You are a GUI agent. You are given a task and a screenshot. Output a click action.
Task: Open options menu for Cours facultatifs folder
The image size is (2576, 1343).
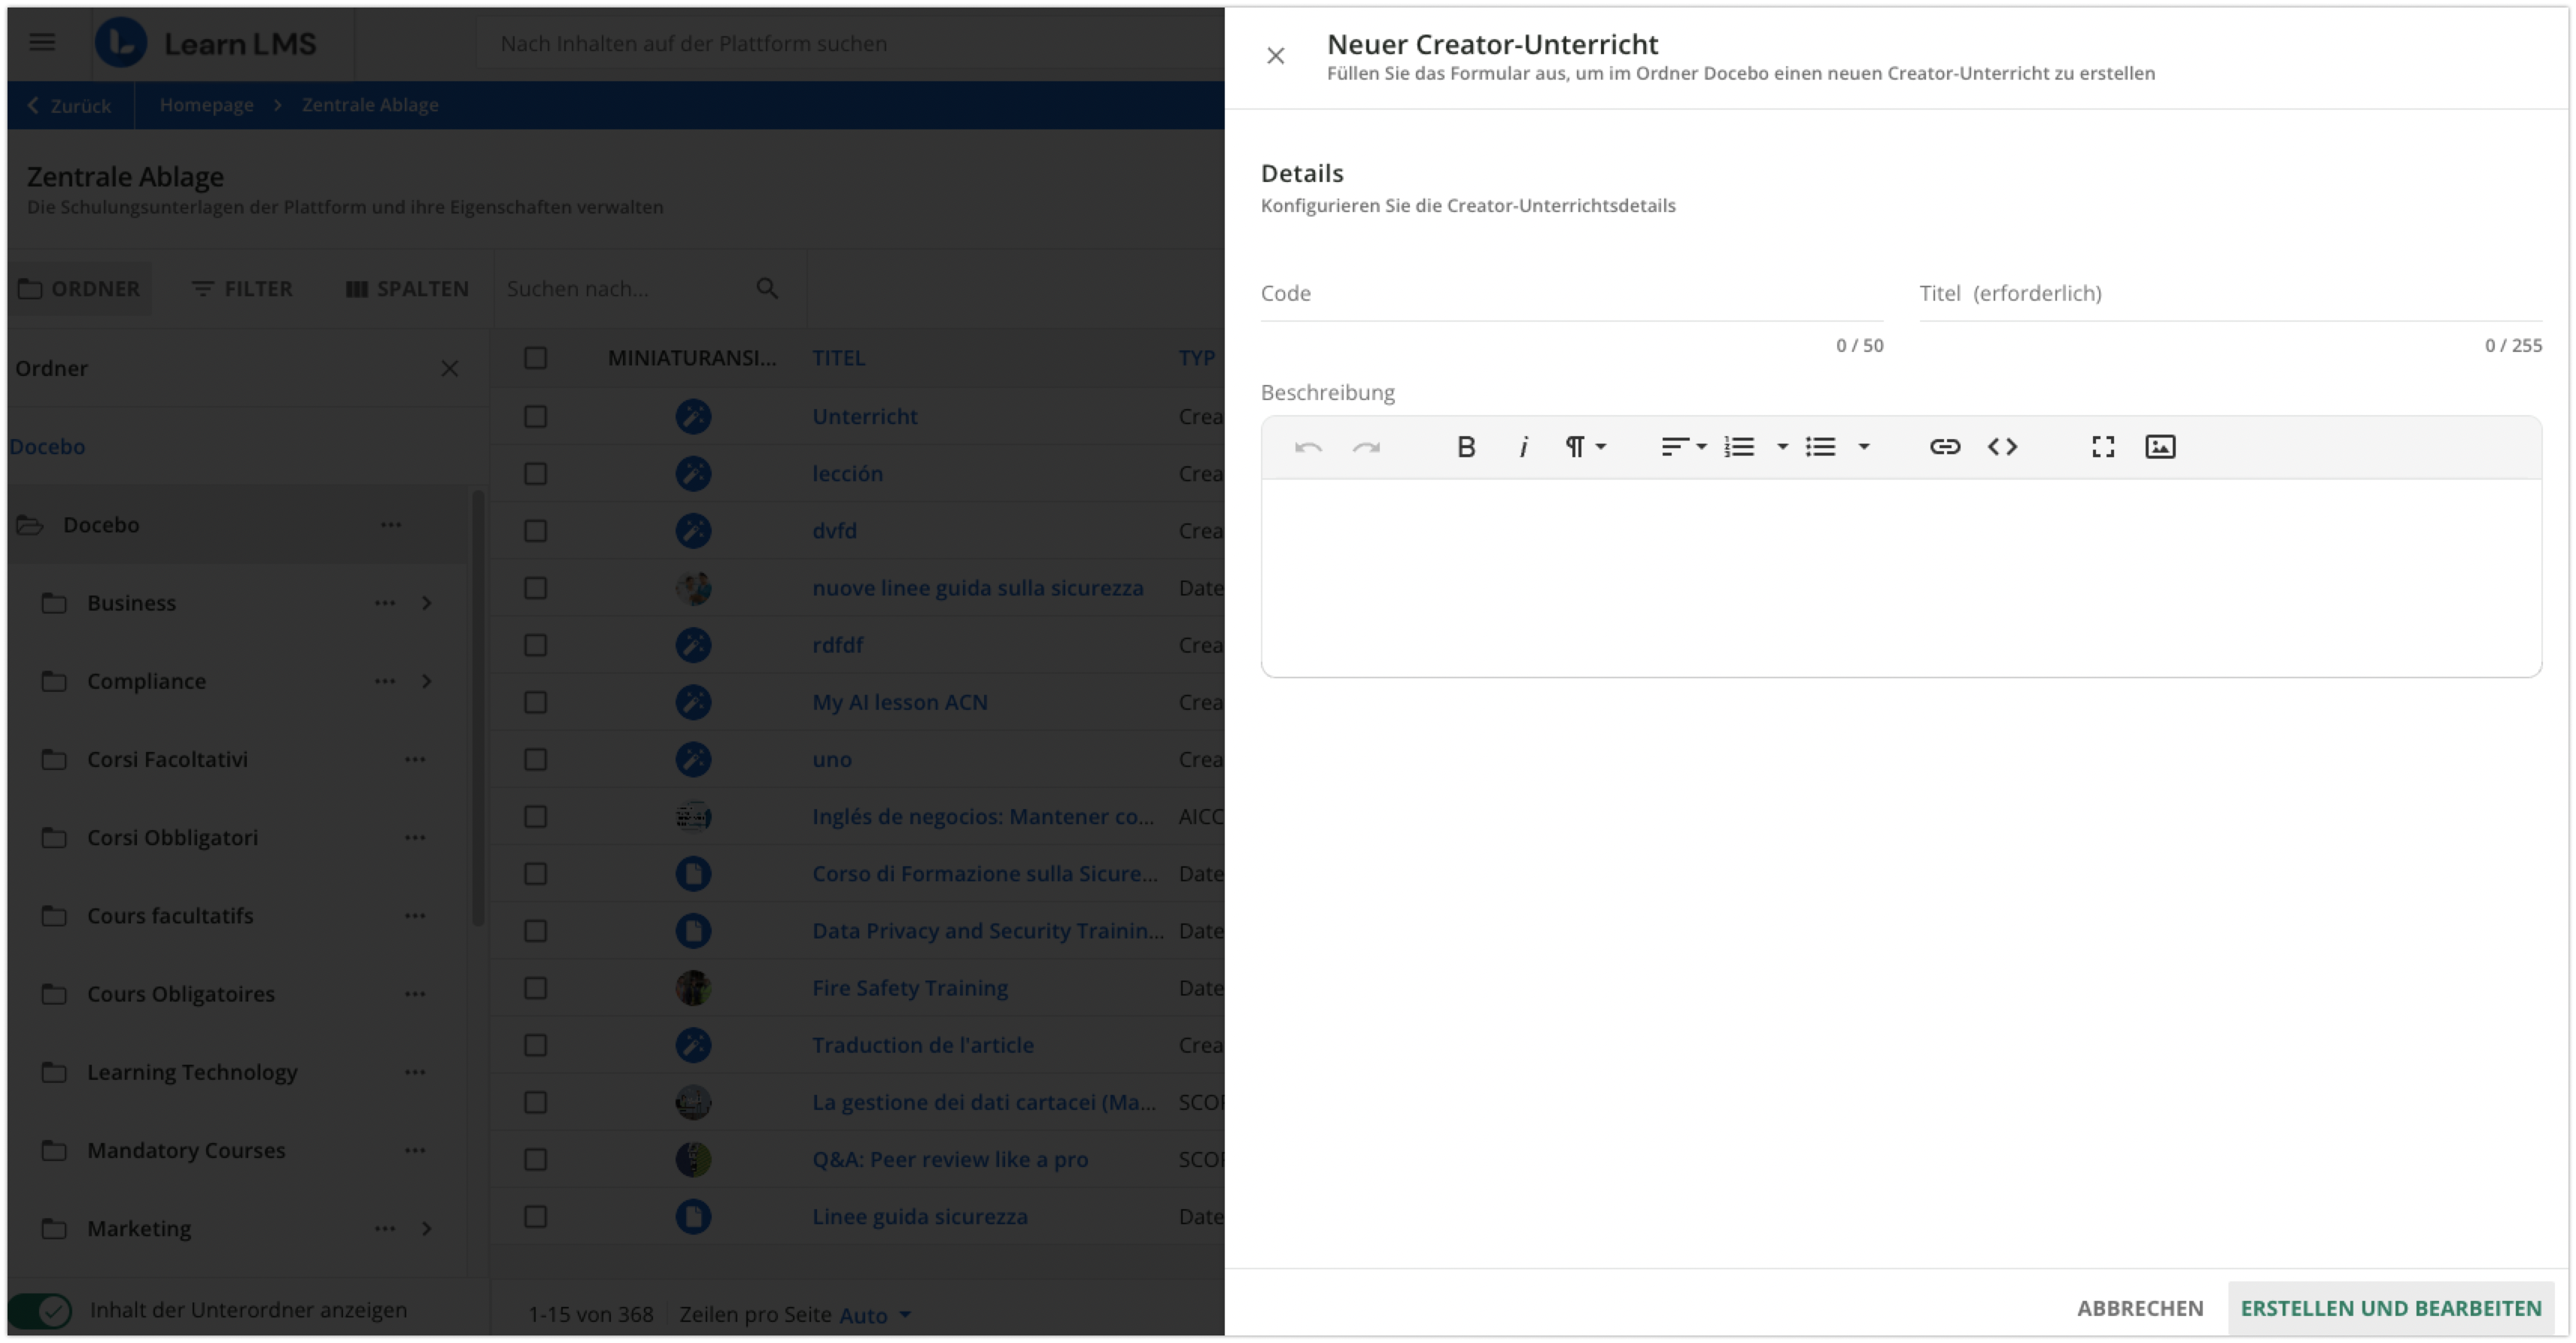coord(415,917)
